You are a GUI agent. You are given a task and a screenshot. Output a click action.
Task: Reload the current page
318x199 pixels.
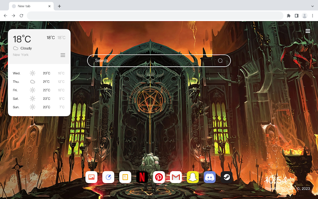point(21,16)
